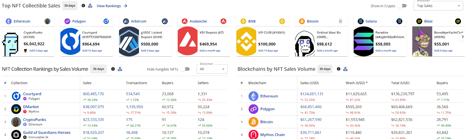The width and height of the screenshot is (465, 139).
Task: Click the Mythos Chain logo icon
Action: [x=253, y=135]
